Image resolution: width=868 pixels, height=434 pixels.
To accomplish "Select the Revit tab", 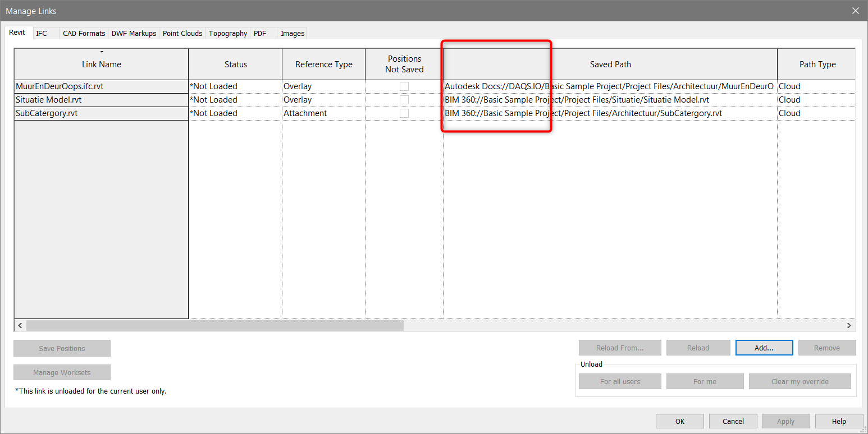I will tap(17, 32).
